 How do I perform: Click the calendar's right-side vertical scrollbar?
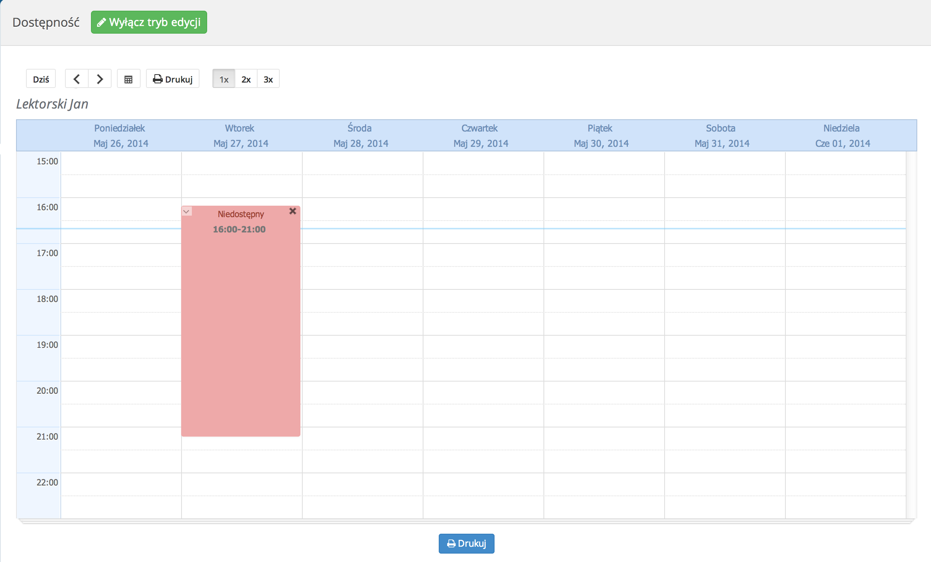pos(911,335)
